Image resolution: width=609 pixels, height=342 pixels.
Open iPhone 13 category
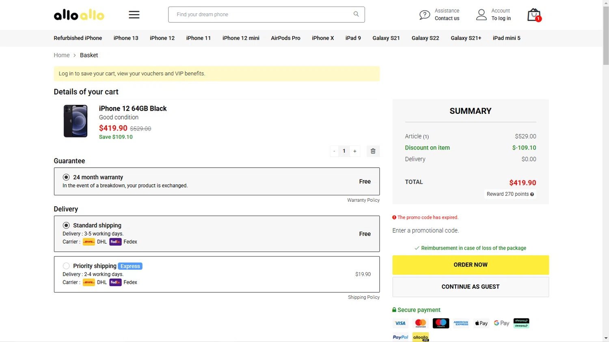pyautogui.click(x=126, y=38)
